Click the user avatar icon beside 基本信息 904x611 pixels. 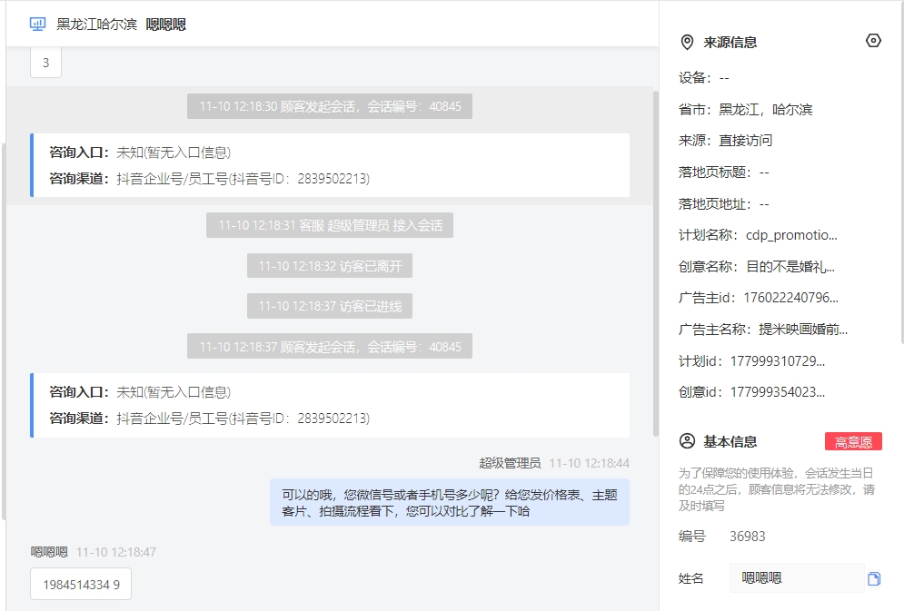tap(687, 441)
